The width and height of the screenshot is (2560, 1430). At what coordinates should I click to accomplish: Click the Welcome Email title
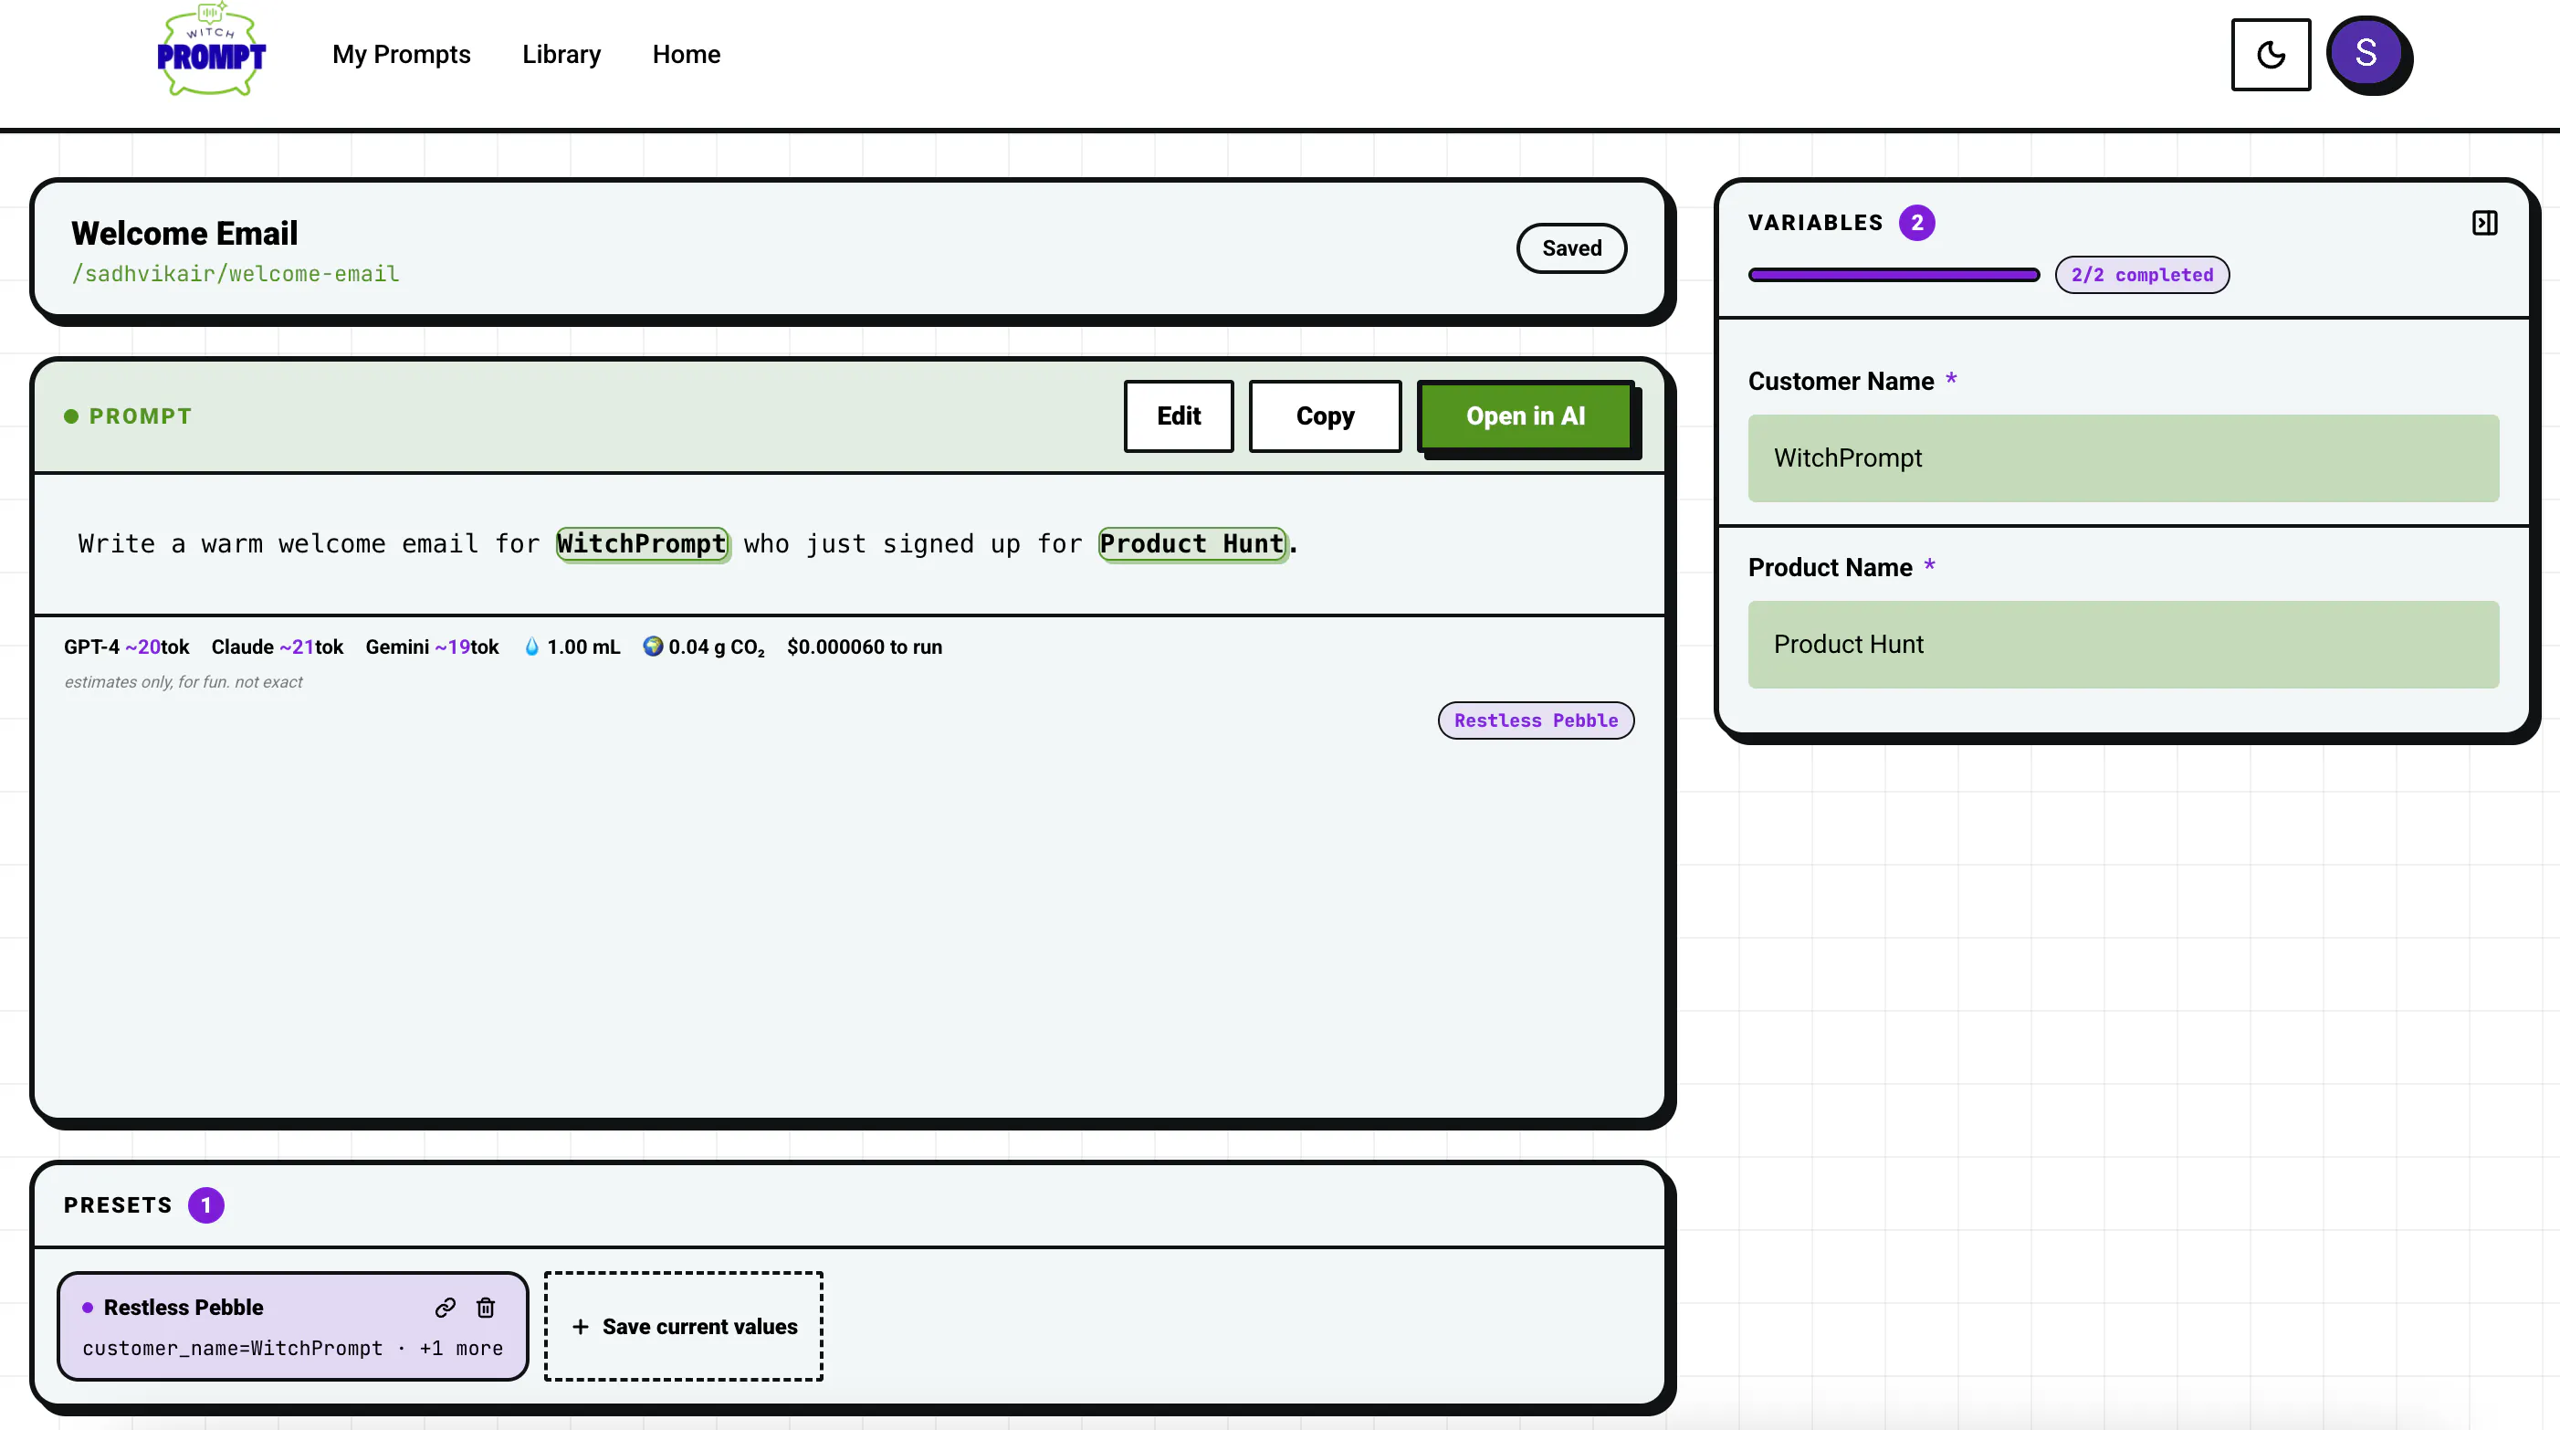click(184, 233)
